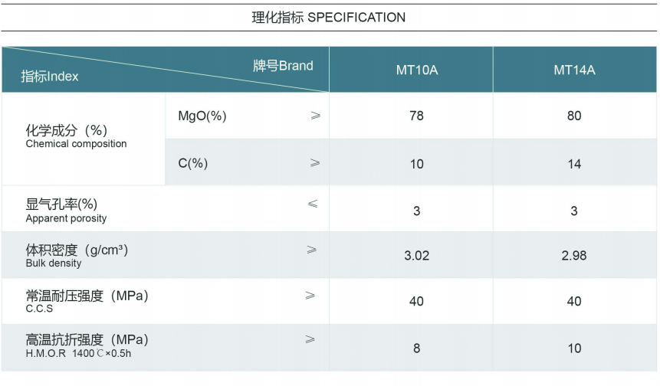660x386 pixels.
Task: Click the ≥ symbol in the H.M.O.R row
Action: [x=310, y=339]
